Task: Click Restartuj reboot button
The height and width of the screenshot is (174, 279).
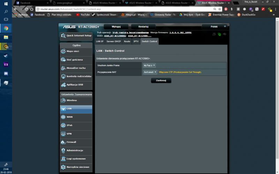Action: point(143,27)
